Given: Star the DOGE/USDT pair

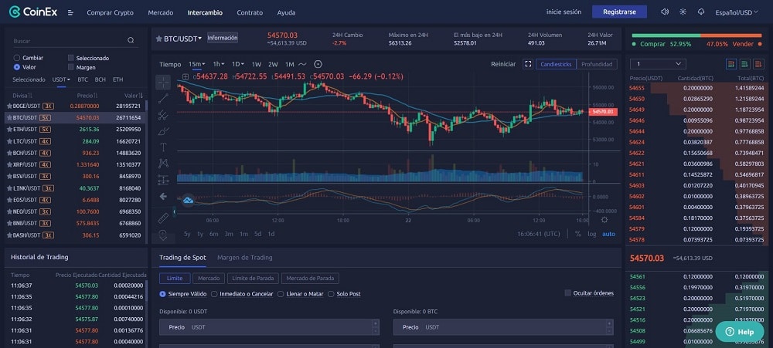Looking at the screenshot, I should point(9,106).
